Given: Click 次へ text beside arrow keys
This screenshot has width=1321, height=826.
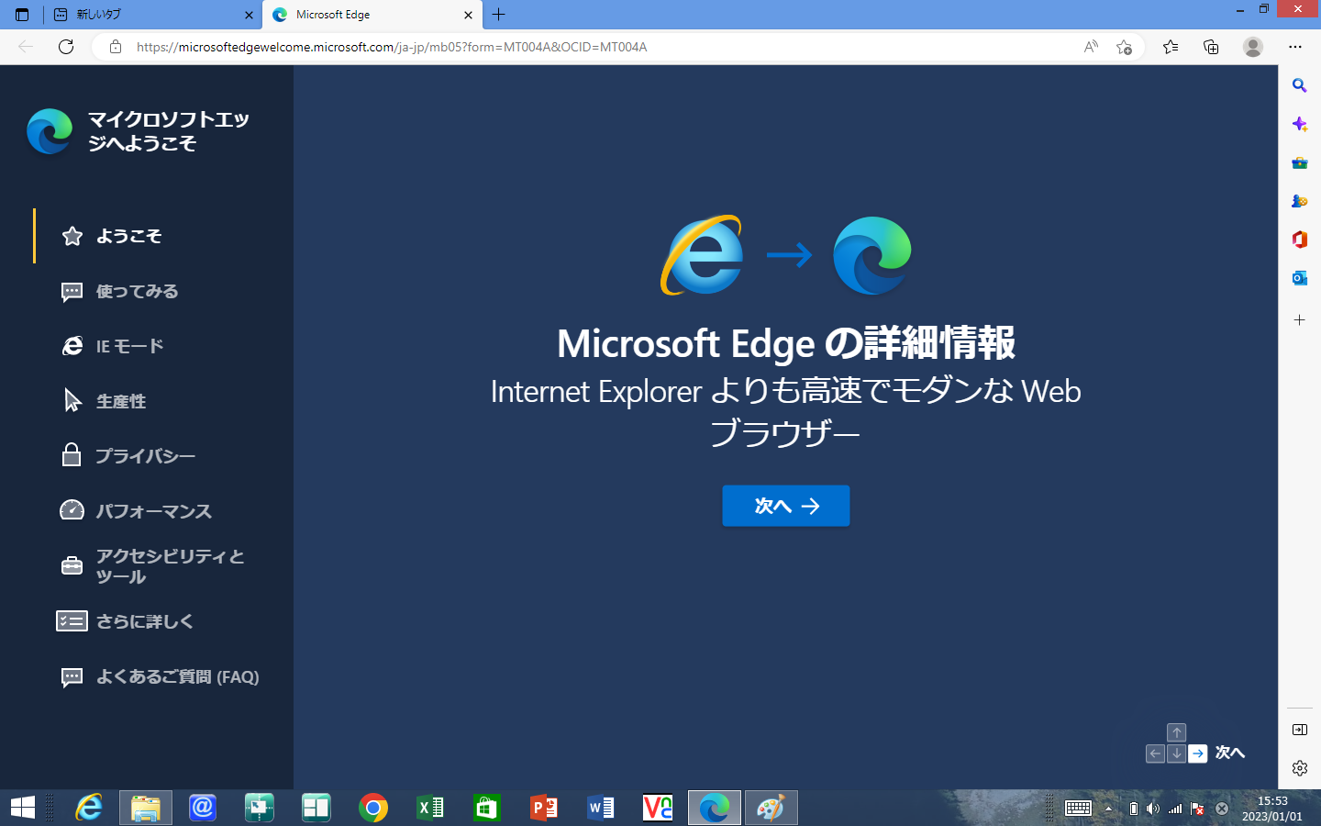Looking at the screenshot, I should point(1230,753).
